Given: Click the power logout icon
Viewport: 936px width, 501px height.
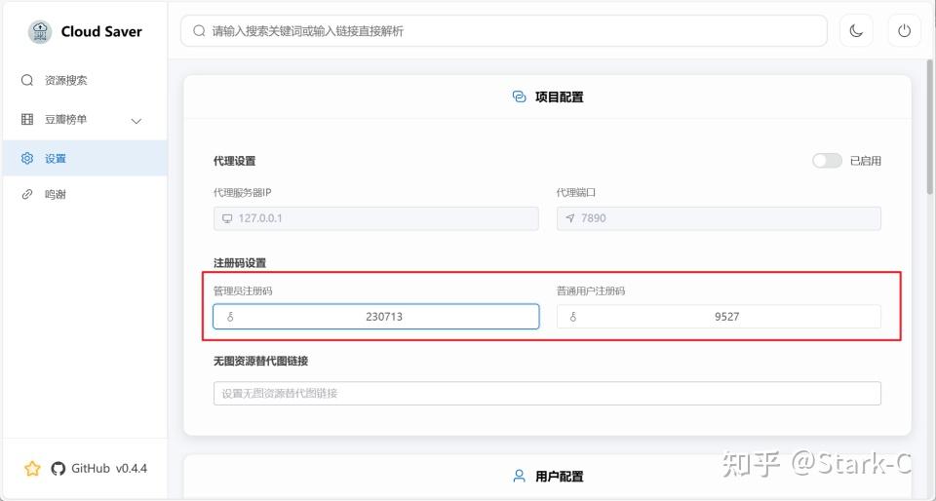Looking at the screenshot, I should pos(905,31).
